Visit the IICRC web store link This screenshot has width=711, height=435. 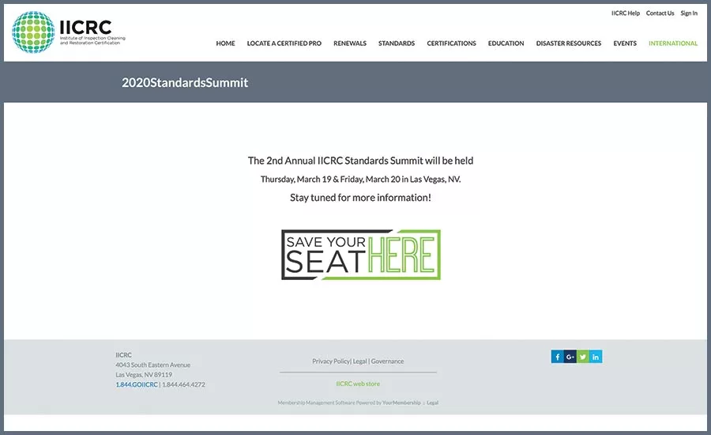pyautogui.click(x=358, y=384)
